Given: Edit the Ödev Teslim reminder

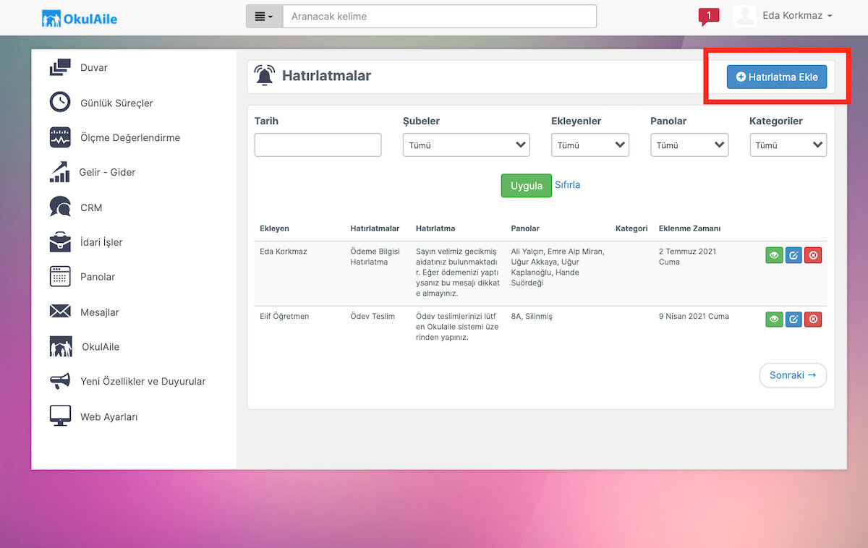Looking at the screenshot, I should (793, 319).
